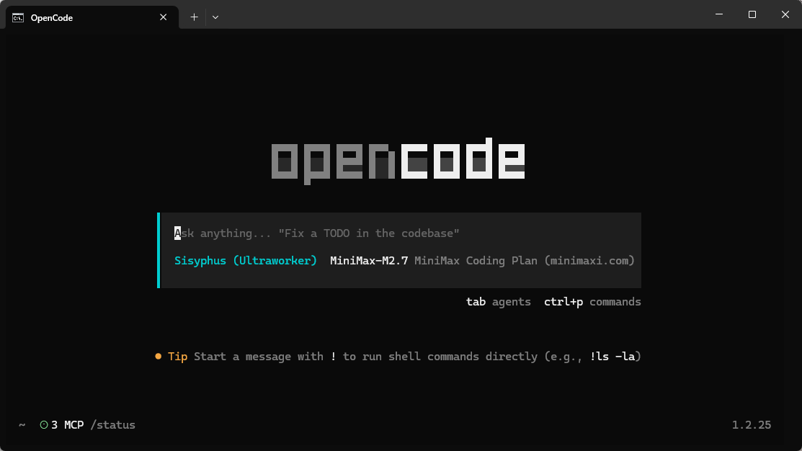Open a new terminal tab with plus
802x451 pixels.
click(x=195, y=17)
